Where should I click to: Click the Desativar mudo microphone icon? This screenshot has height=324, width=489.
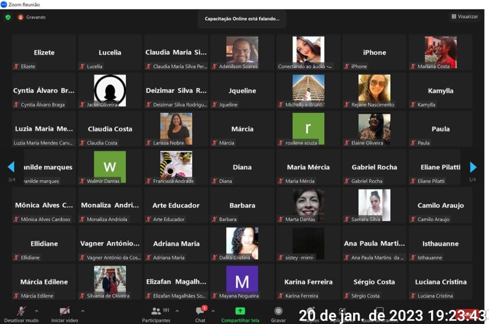21,311
